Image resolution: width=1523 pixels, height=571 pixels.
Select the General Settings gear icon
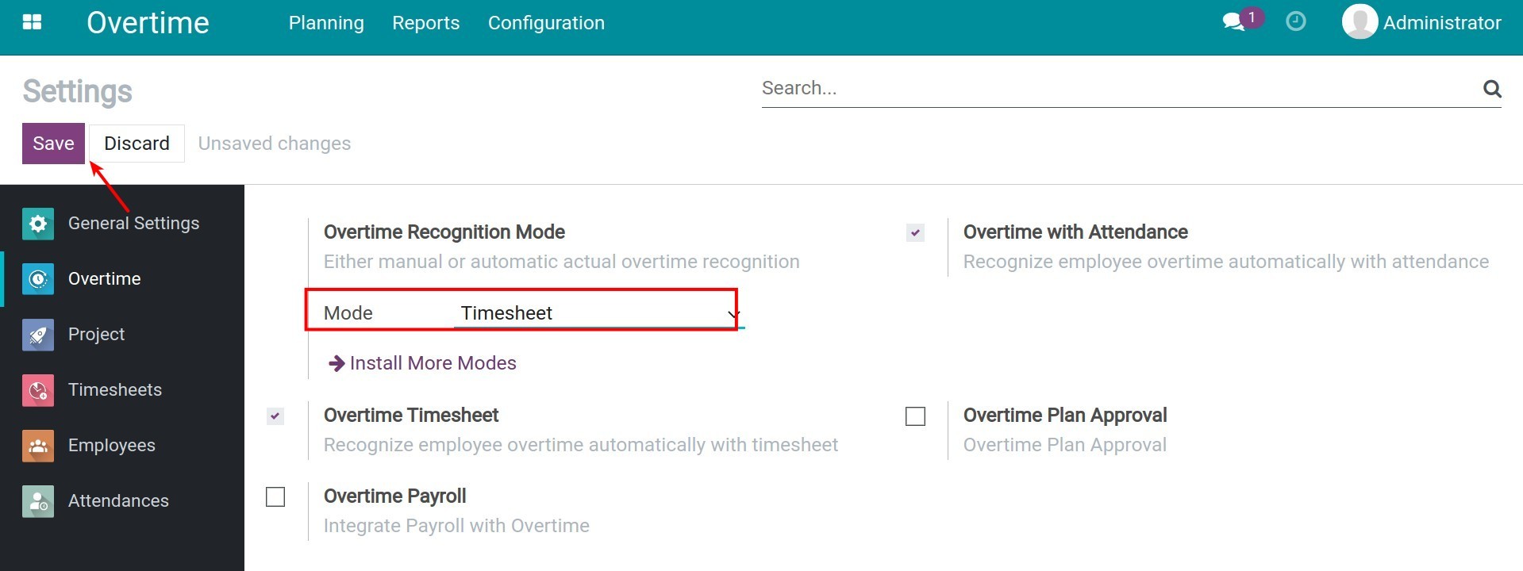(x=37, y=223)
